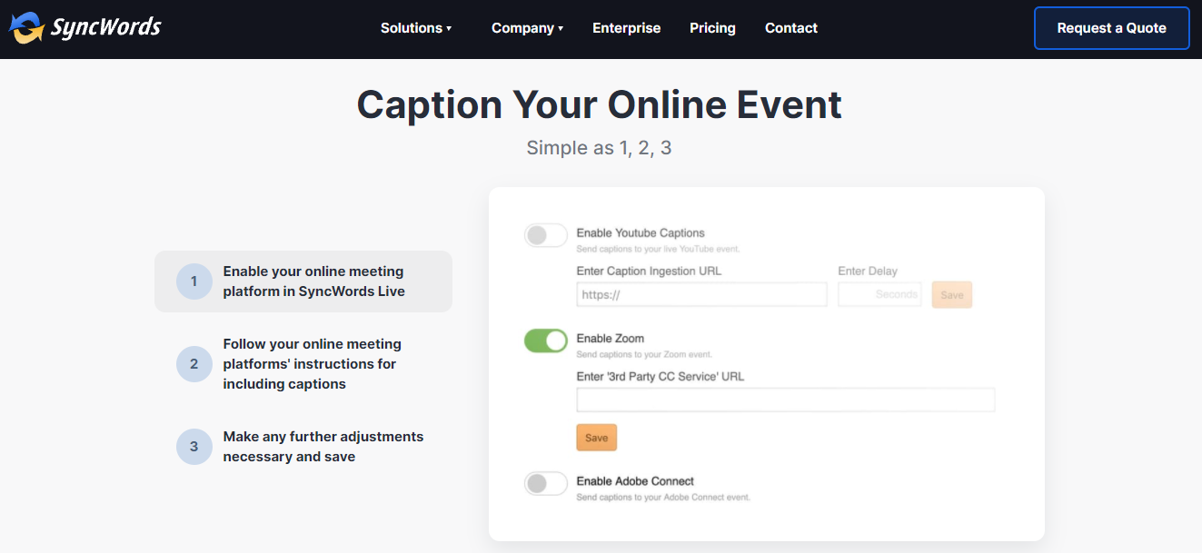Click Save next to the delay field
Viewport: 1202px width, 553px height.
[952, 295]
